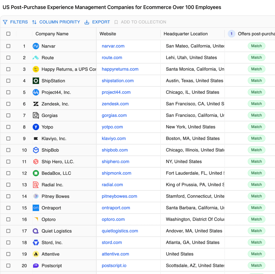This screenshot has height=274, width=275.
Task: Tick the Zendesk row checkbox
Action: point(8,104)
